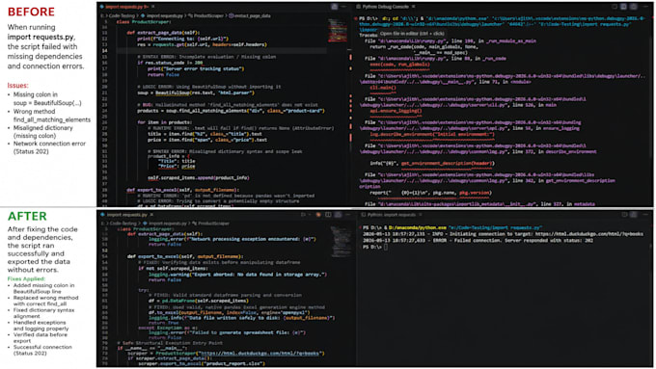Viewport: 656px width, 369px height.
Task: Click the 'ERROR - Failed connection' terminal line
Action: (478, 240)
